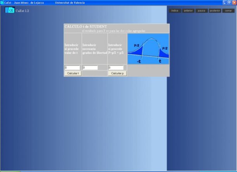
Task: Close the CaEst window with X
Action: 234,2
